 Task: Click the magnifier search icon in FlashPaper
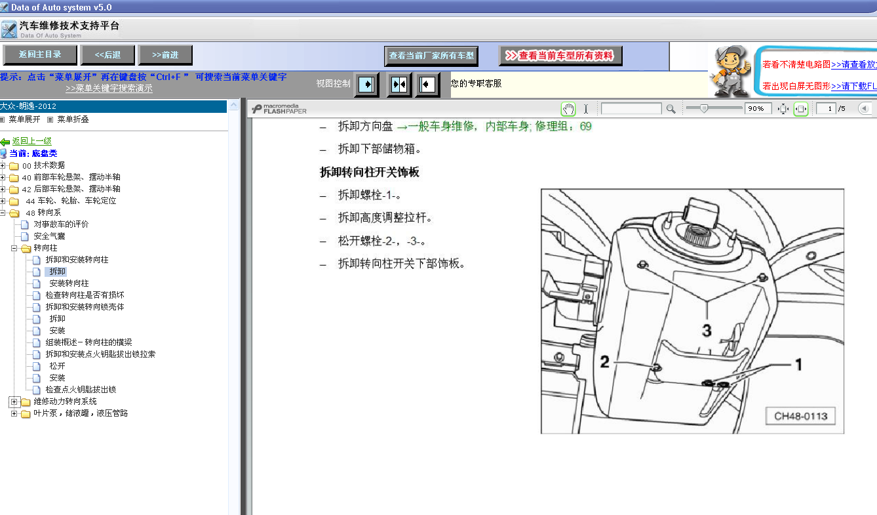[x=671, y=109]
